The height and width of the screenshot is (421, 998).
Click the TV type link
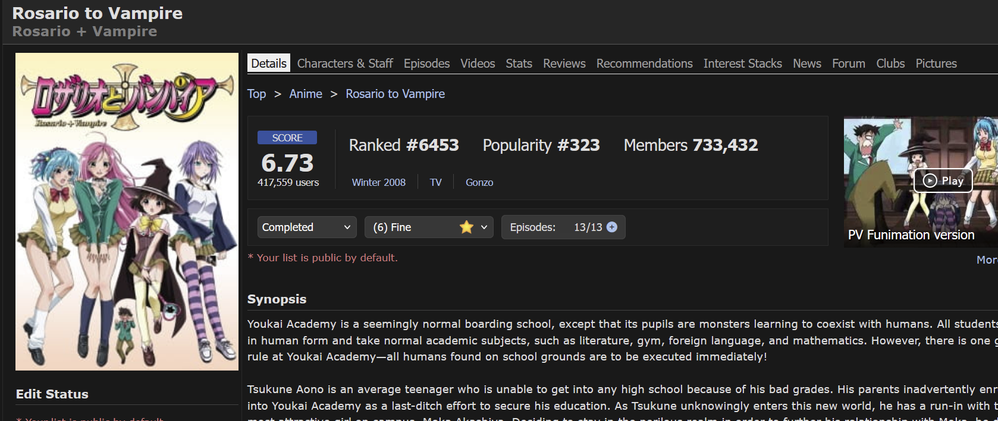[x=436, y=182]
